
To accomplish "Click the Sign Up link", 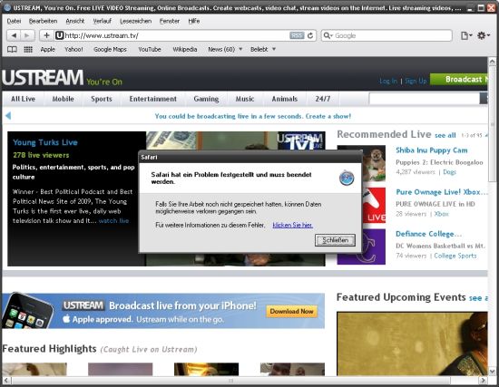I will pyautogui.click(x=416, y=81).
